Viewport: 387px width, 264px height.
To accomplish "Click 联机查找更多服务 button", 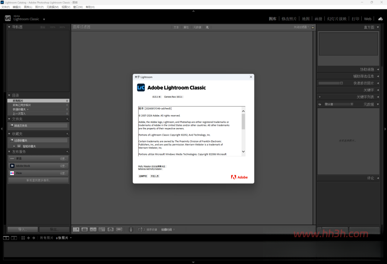I will [38, 181].
